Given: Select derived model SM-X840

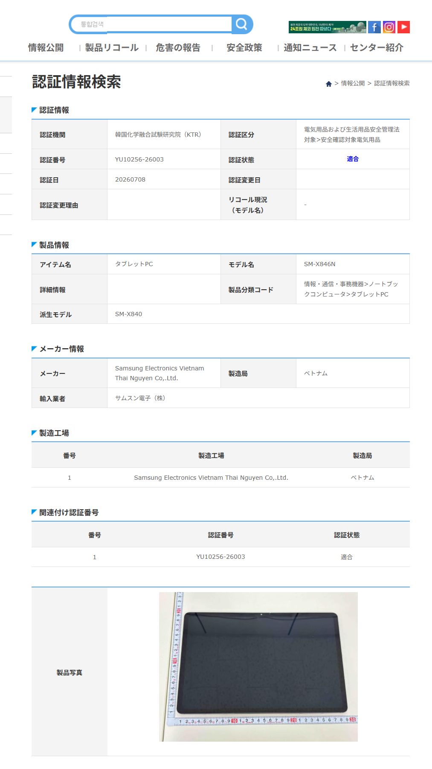Looking at the screenshot, I should point(128,314).
